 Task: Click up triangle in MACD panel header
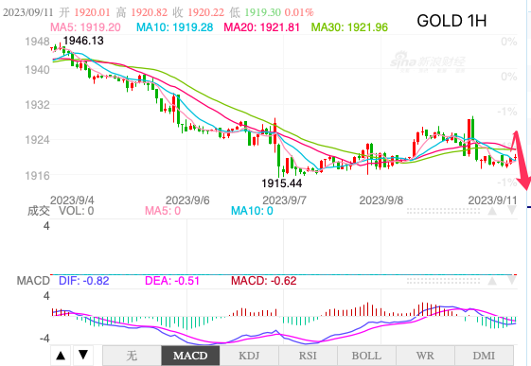pyautogui.click(x=492, y=281)
